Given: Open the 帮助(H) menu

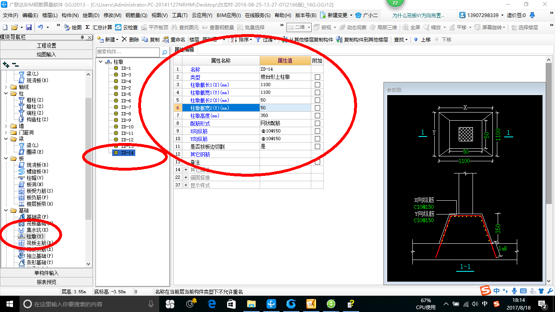Looking at the screenshot, I should point(283,15).
